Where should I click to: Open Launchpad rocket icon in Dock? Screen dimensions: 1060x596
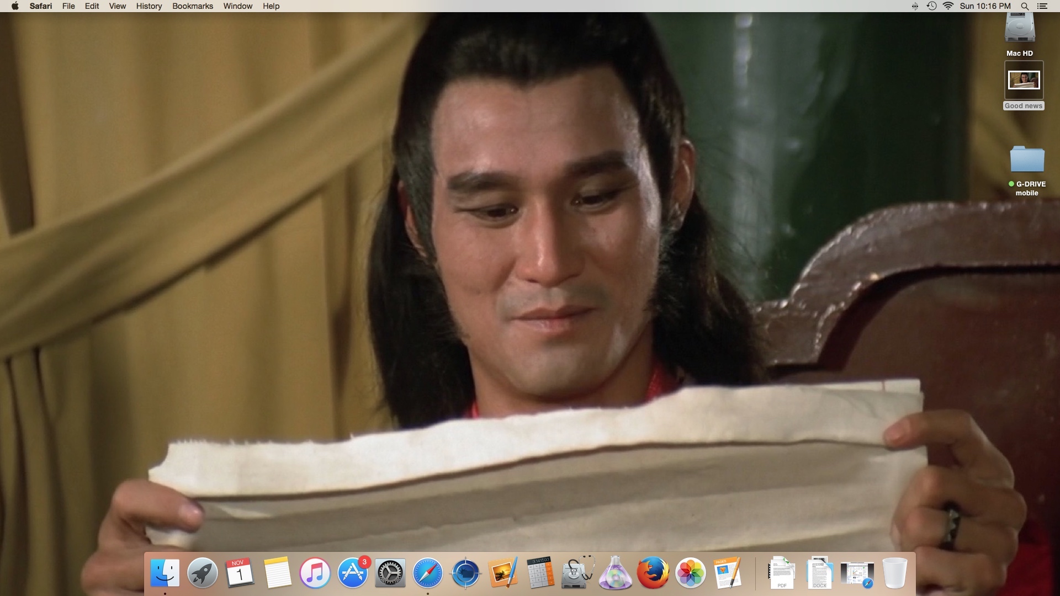click(x=203, y=573)
